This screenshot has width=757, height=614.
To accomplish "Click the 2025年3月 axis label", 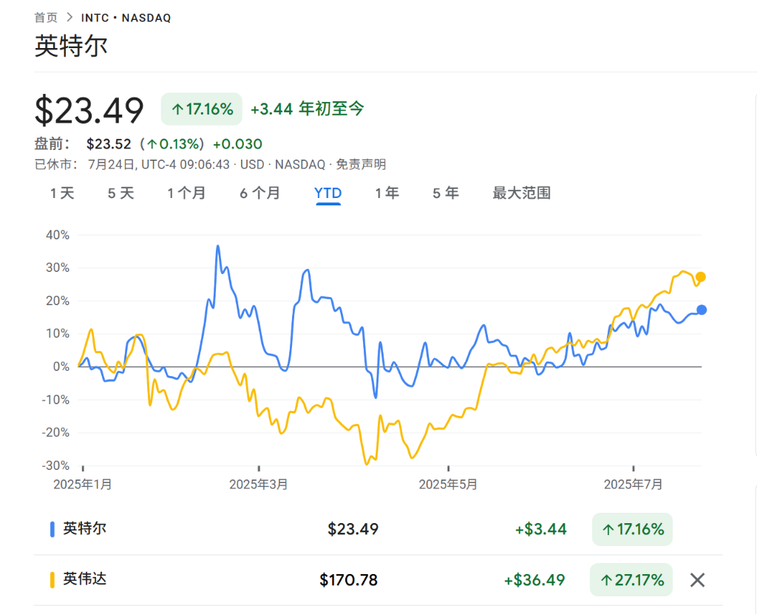I will pyautogui.click(x=259, y=484).
